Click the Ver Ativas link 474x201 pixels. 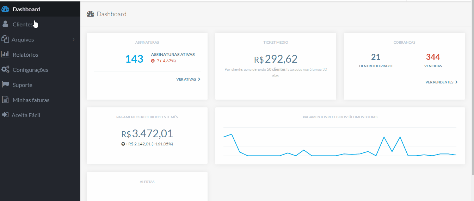(x=186, y=80)
